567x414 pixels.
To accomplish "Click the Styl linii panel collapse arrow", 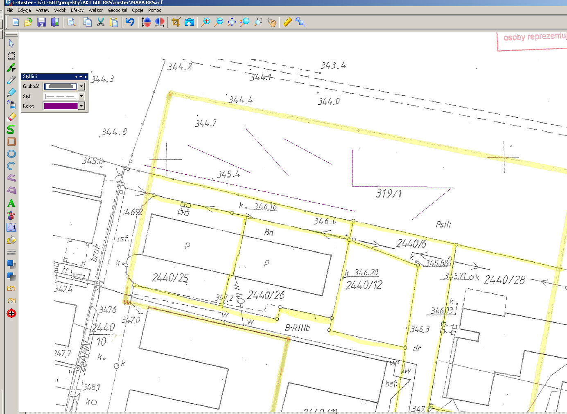I will click(81, 76).
